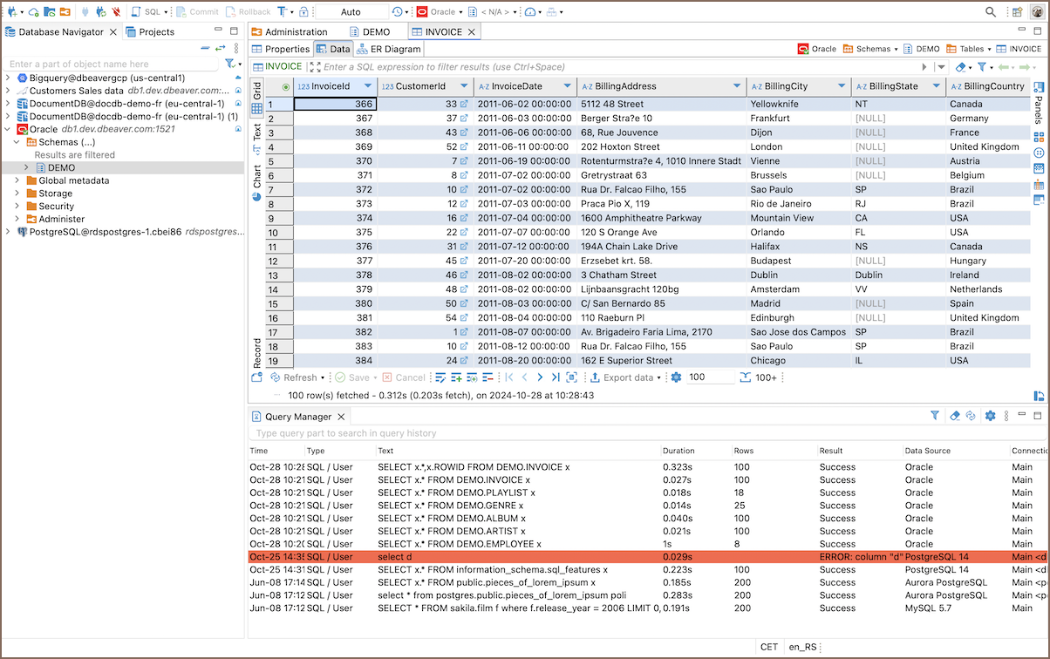Toggle the Panels sidebar on the right
The width and height of the screenshot is (1050, 659).
[1040, 104]
